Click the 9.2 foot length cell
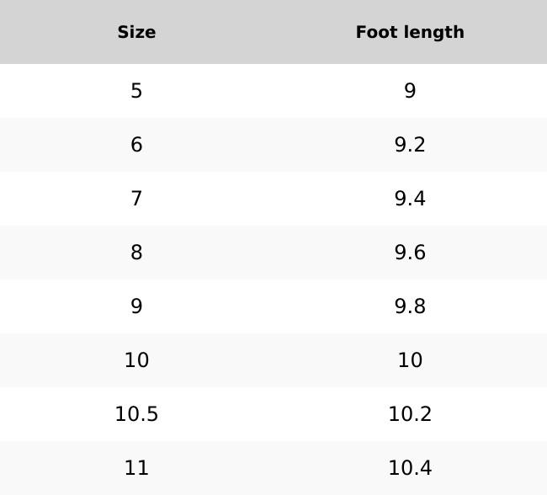Image resolution: width=547 pixels, height=495 pixels. coord(410,145)
